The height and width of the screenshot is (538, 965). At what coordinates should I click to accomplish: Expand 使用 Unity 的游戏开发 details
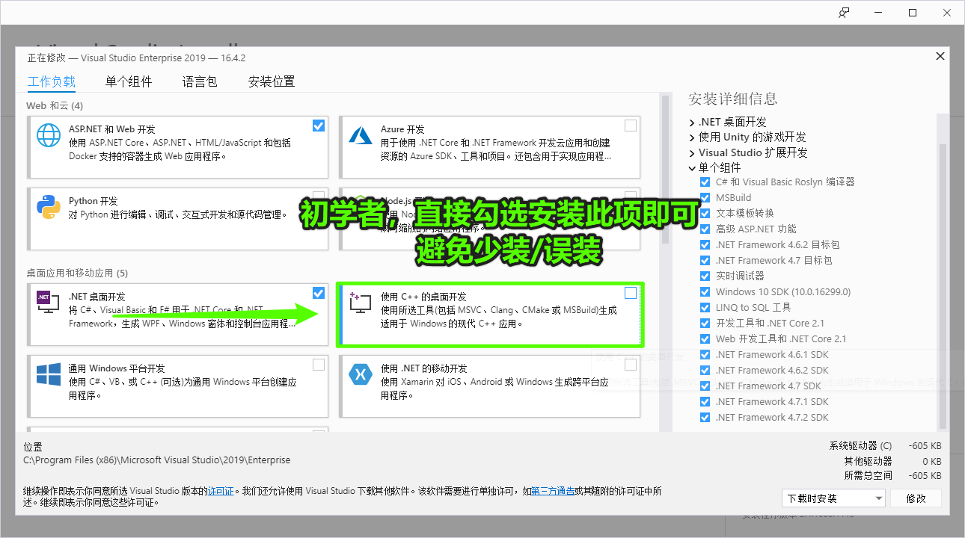coord(692,137)
